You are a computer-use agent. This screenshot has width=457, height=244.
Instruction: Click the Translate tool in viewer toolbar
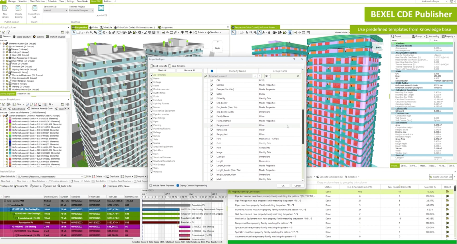coord(213,32)
